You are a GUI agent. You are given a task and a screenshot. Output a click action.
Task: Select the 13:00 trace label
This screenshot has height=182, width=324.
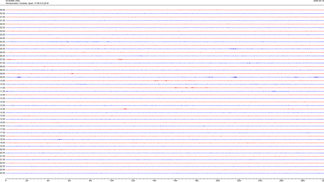(x=2, y=102)
